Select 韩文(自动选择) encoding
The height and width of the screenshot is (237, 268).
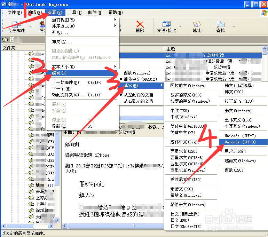tap(243, 86)
